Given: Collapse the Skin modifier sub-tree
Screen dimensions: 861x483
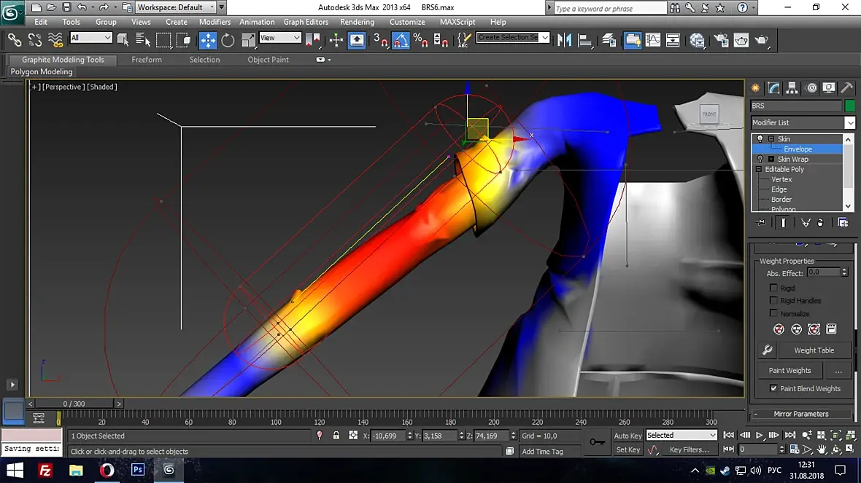Looking at the screenshot, I should pos(771,138).
